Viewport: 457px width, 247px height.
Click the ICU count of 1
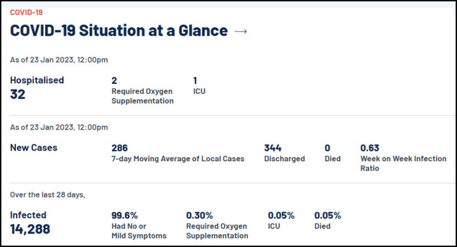pos(195,81)
